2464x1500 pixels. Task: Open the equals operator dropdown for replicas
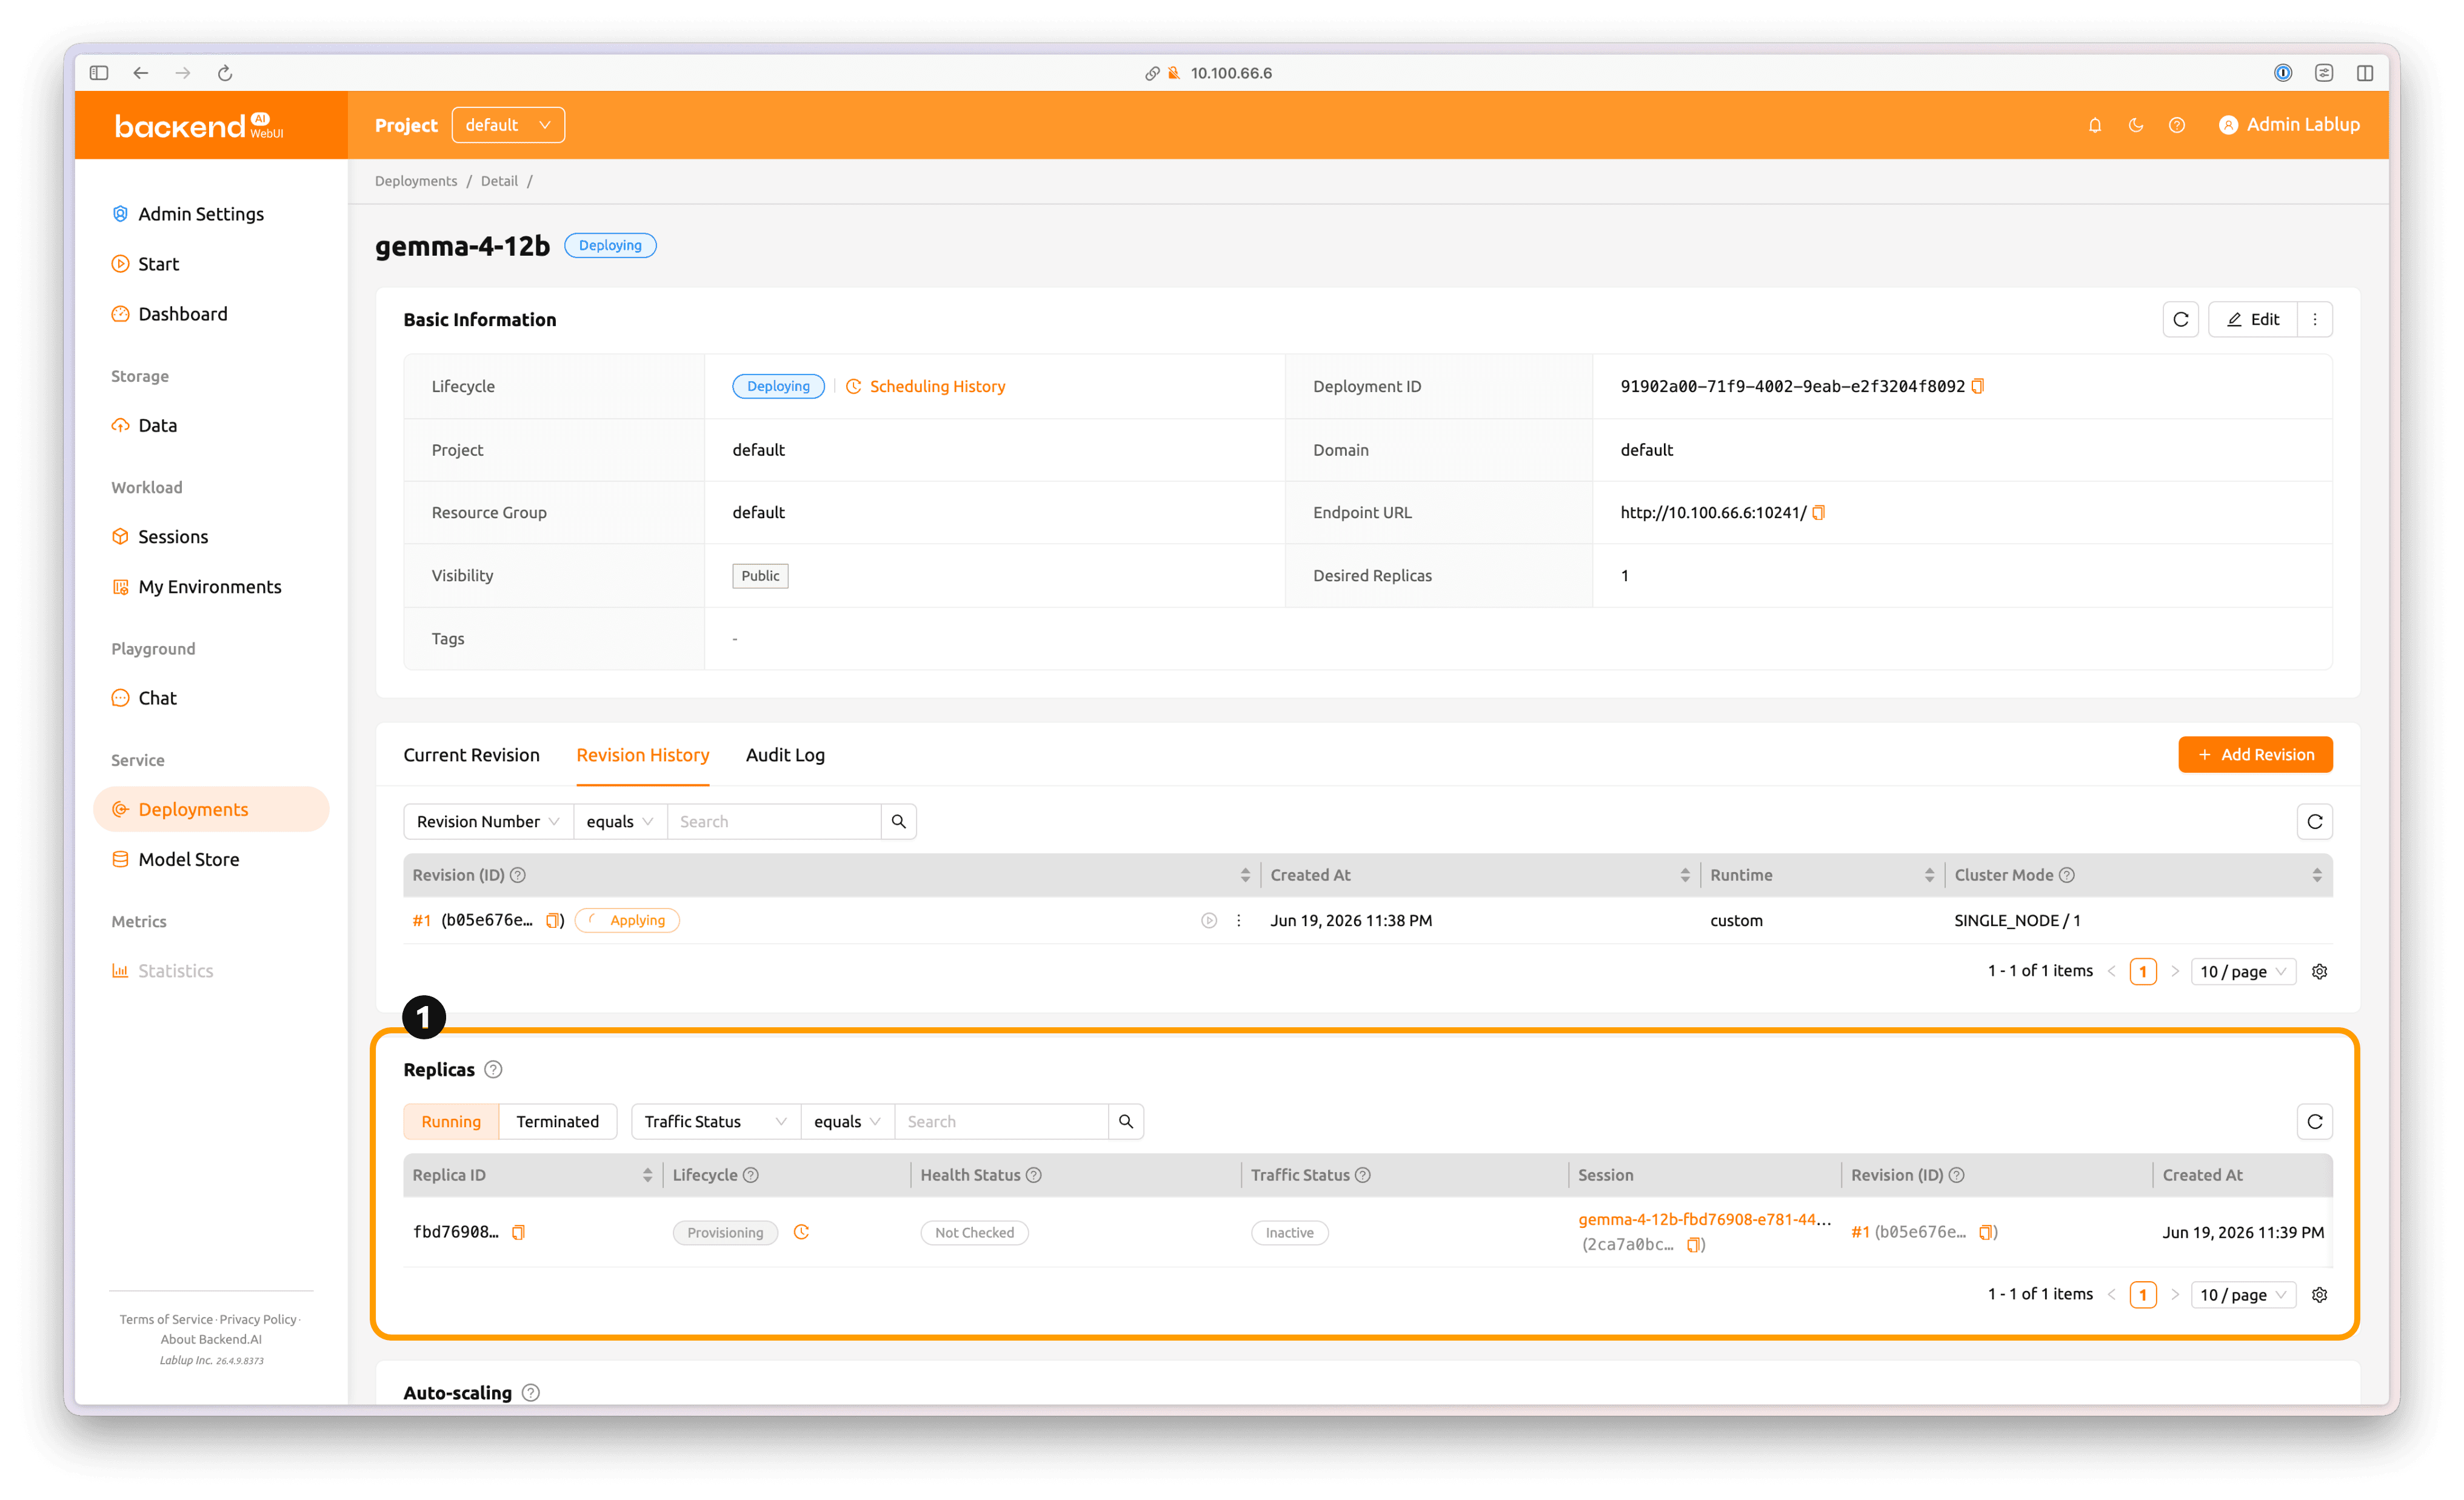[x=848, y=1122]
